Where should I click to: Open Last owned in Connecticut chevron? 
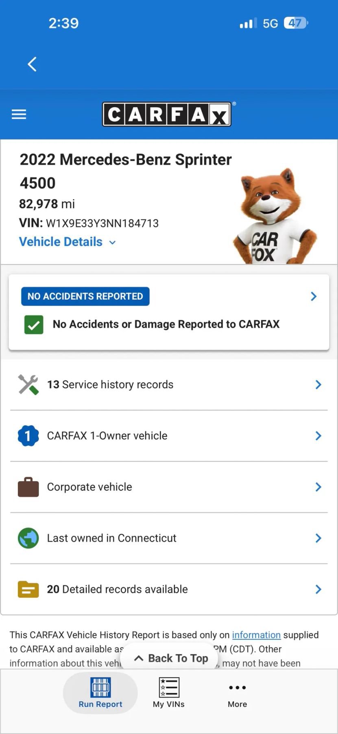(318, 538)
